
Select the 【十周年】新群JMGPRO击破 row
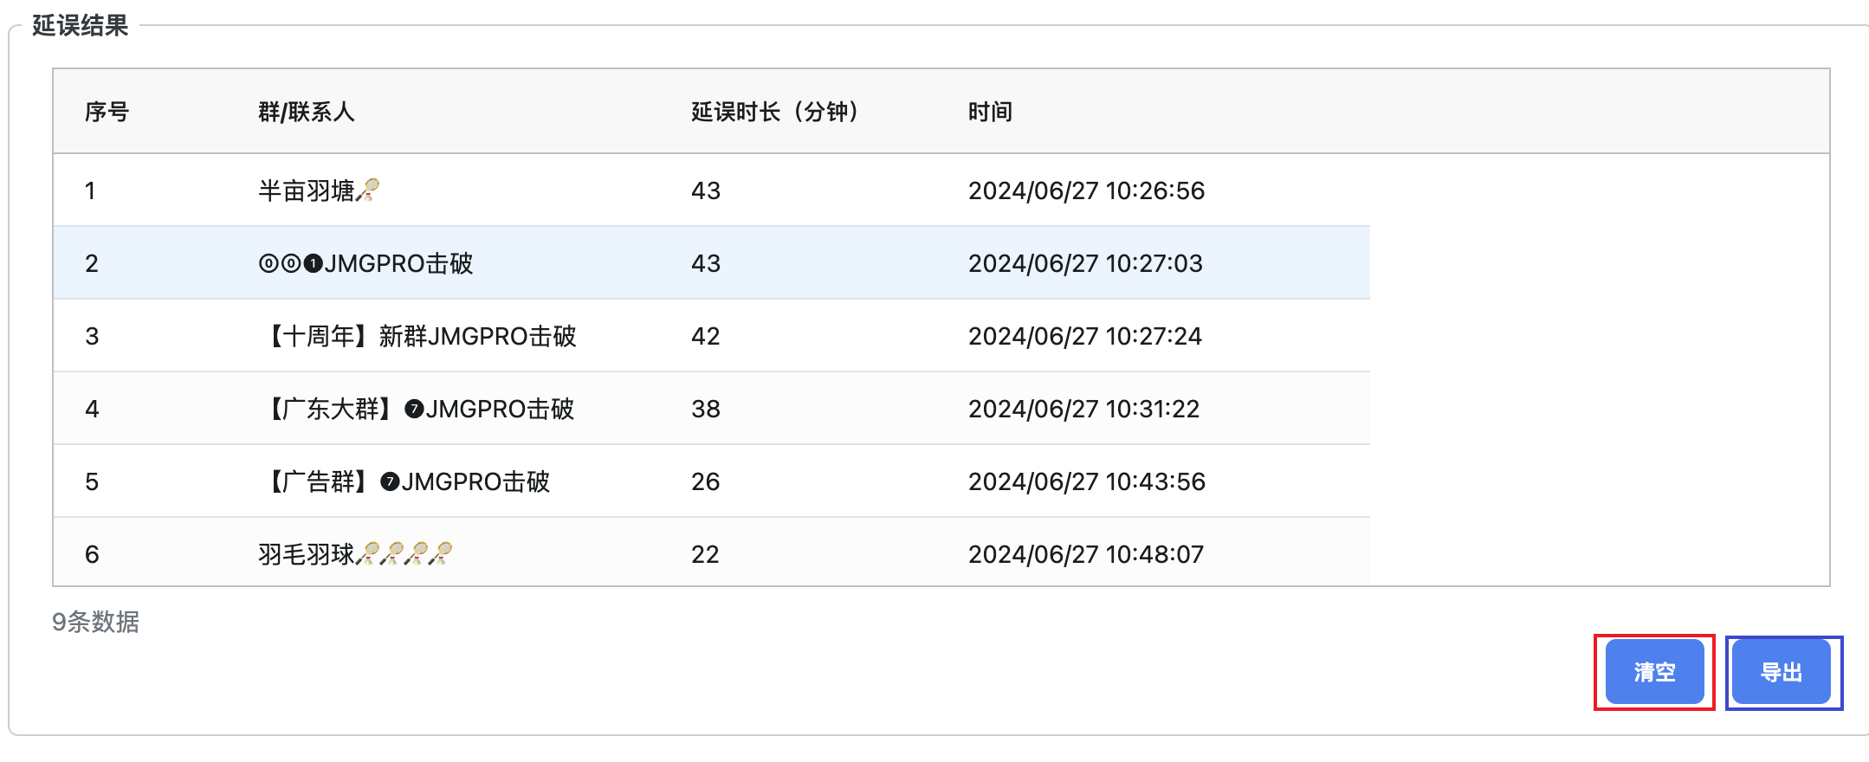click(419, 336)
